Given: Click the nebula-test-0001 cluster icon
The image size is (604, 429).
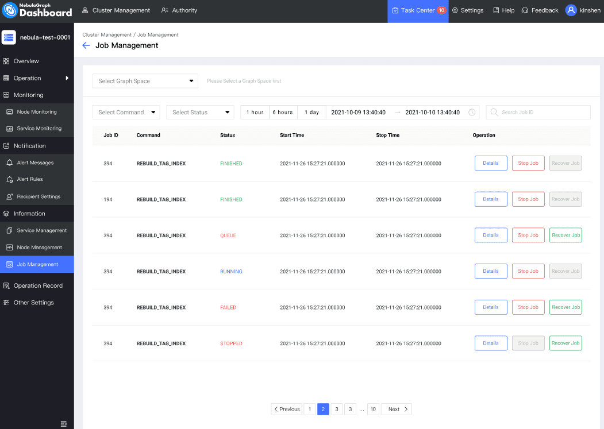Looking at the screenshot, I should (x=9, y=37).
